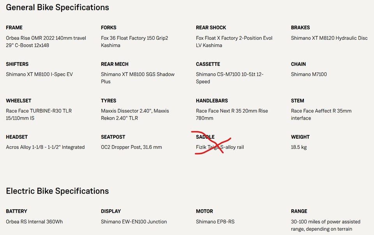Select Maxxis Dissector 2.40" tyres text

135,114
